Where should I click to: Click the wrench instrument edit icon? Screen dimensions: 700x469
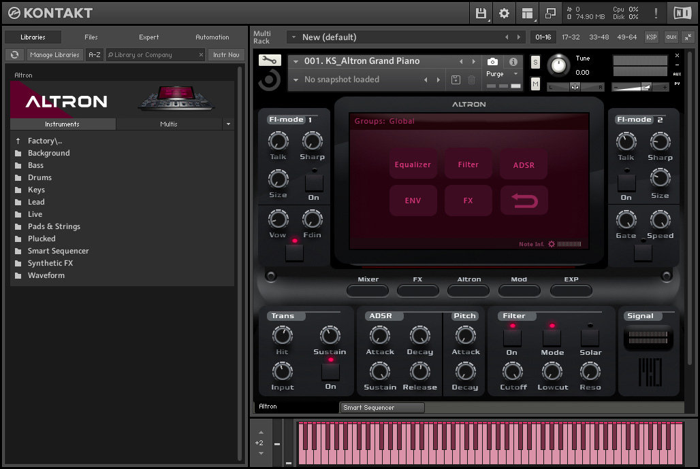[x=270, y=60]
